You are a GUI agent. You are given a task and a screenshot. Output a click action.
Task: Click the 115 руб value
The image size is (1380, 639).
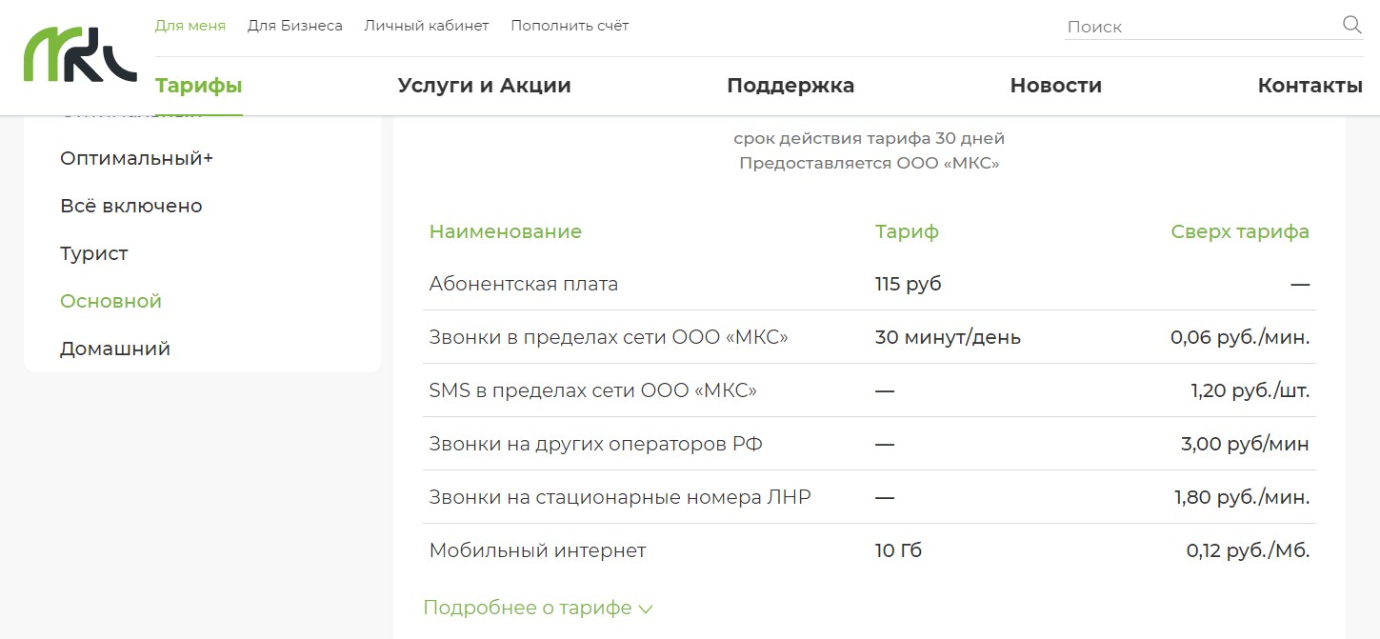pyautogui.click(x=909, y=284)
